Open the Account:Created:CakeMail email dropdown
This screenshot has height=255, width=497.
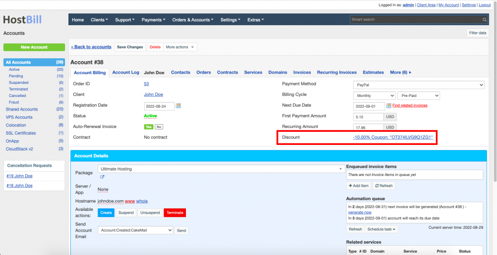pos(135,231)
